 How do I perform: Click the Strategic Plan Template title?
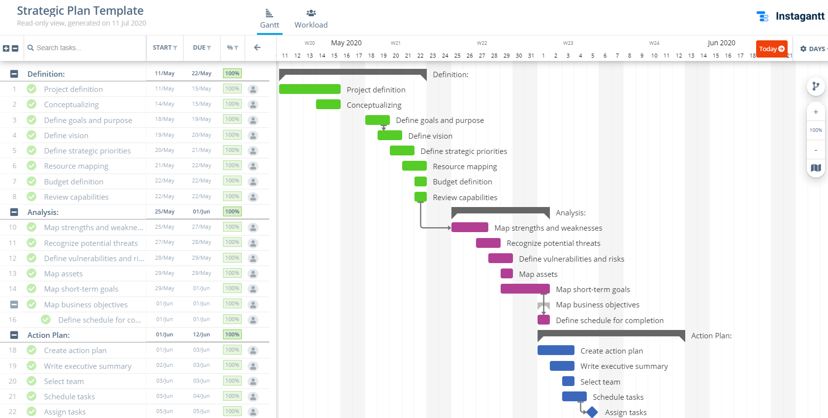(80, 11)
